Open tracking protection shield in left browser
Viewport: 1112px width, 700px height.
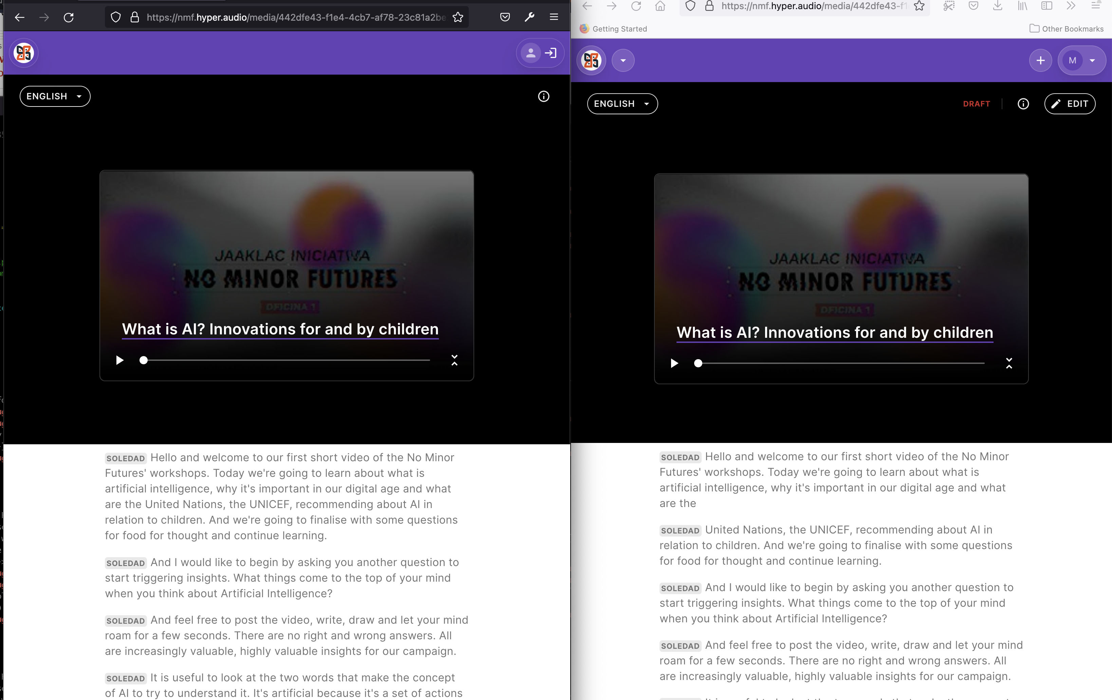point(116,18)
